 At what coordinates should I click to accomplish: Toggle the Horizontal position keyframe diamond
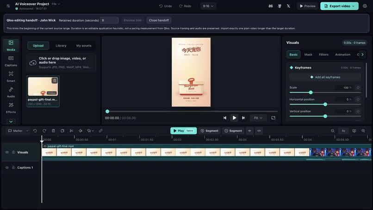(358, 99)
